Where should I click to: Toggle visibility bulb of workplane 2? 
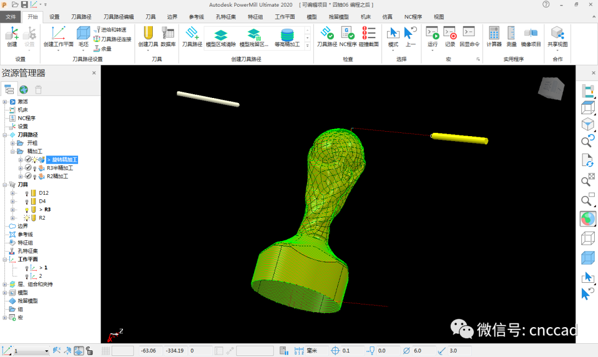click(27, 276)
